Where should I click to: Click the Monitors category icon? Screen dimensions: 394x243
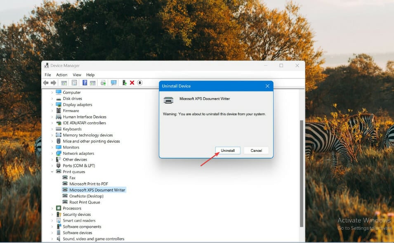click(59, 147)
